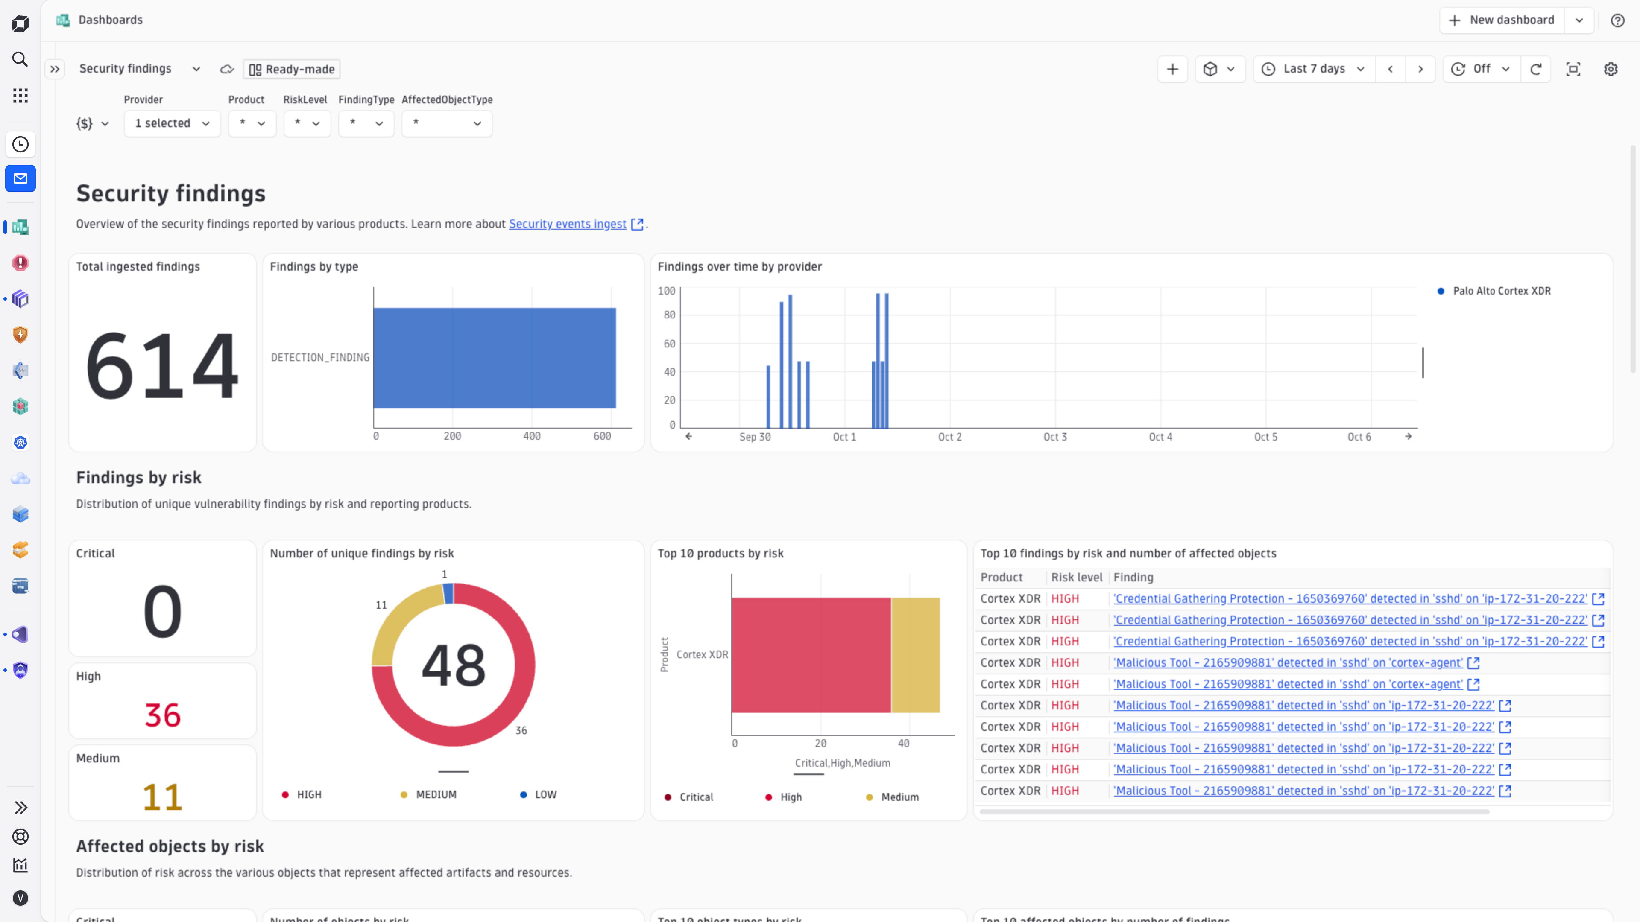The width and height of the screenshot is (1640, 922).
Task: Open the Product filter dropdown
Action: point(252,123)
